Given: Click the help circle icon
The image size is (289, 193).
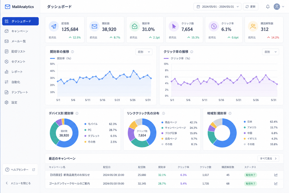Looking at the screenshot, I should [7, 170].
